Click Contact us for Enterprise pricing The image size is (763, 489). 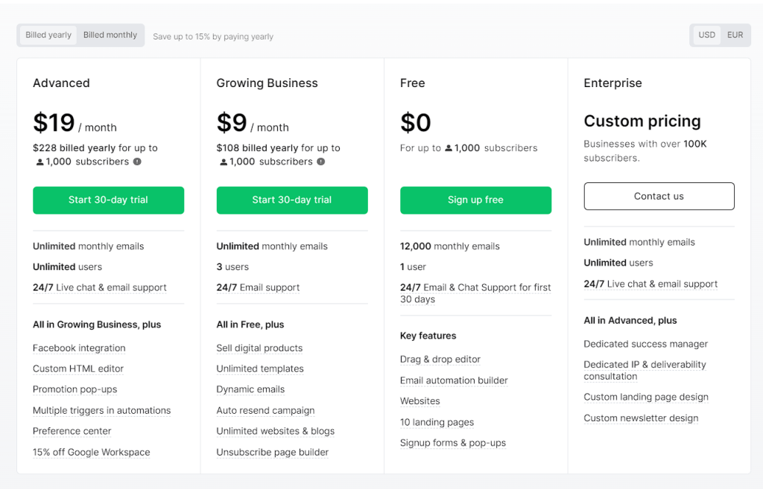coord(659,196)
